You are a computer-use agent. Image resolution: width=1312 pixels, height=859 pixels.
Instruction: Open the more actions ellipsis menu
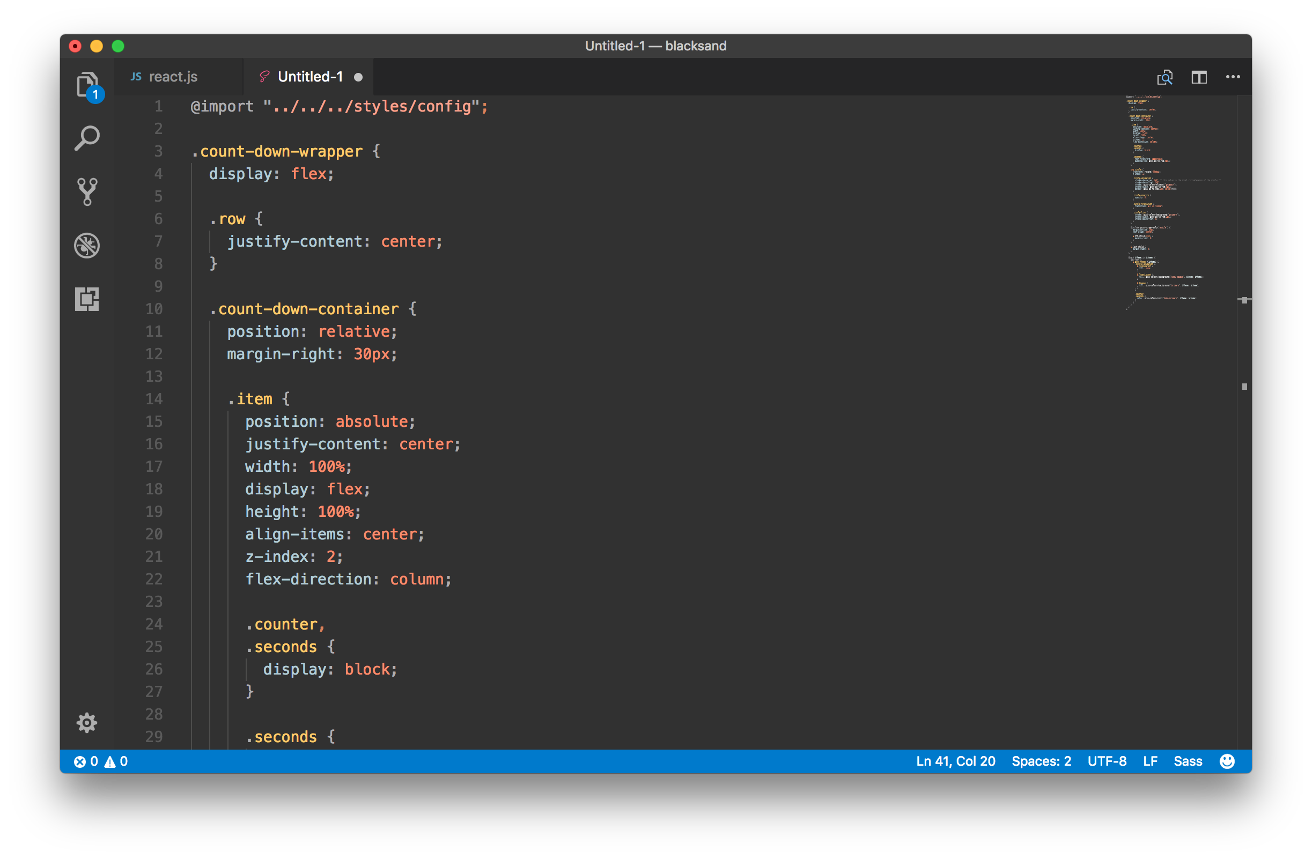[1233, 77]
